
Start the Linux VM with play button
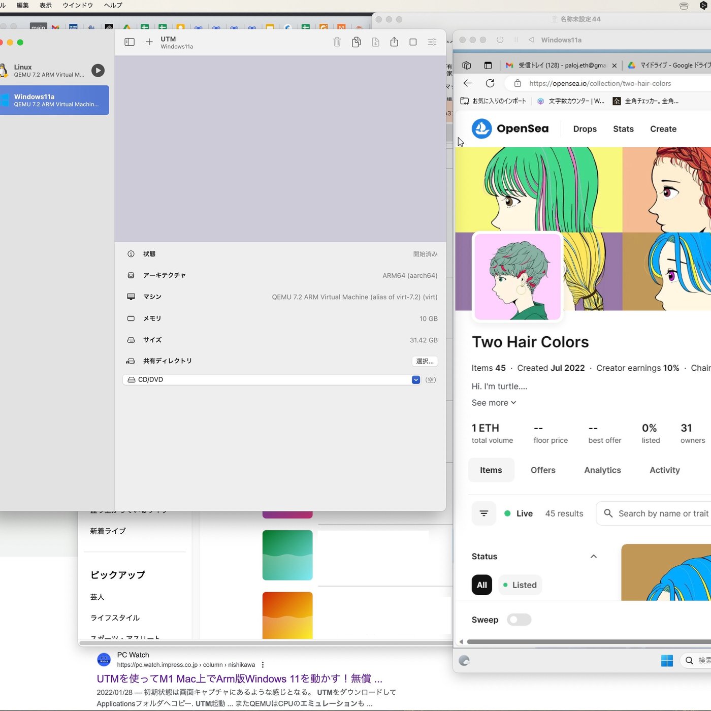coord(98,71)
